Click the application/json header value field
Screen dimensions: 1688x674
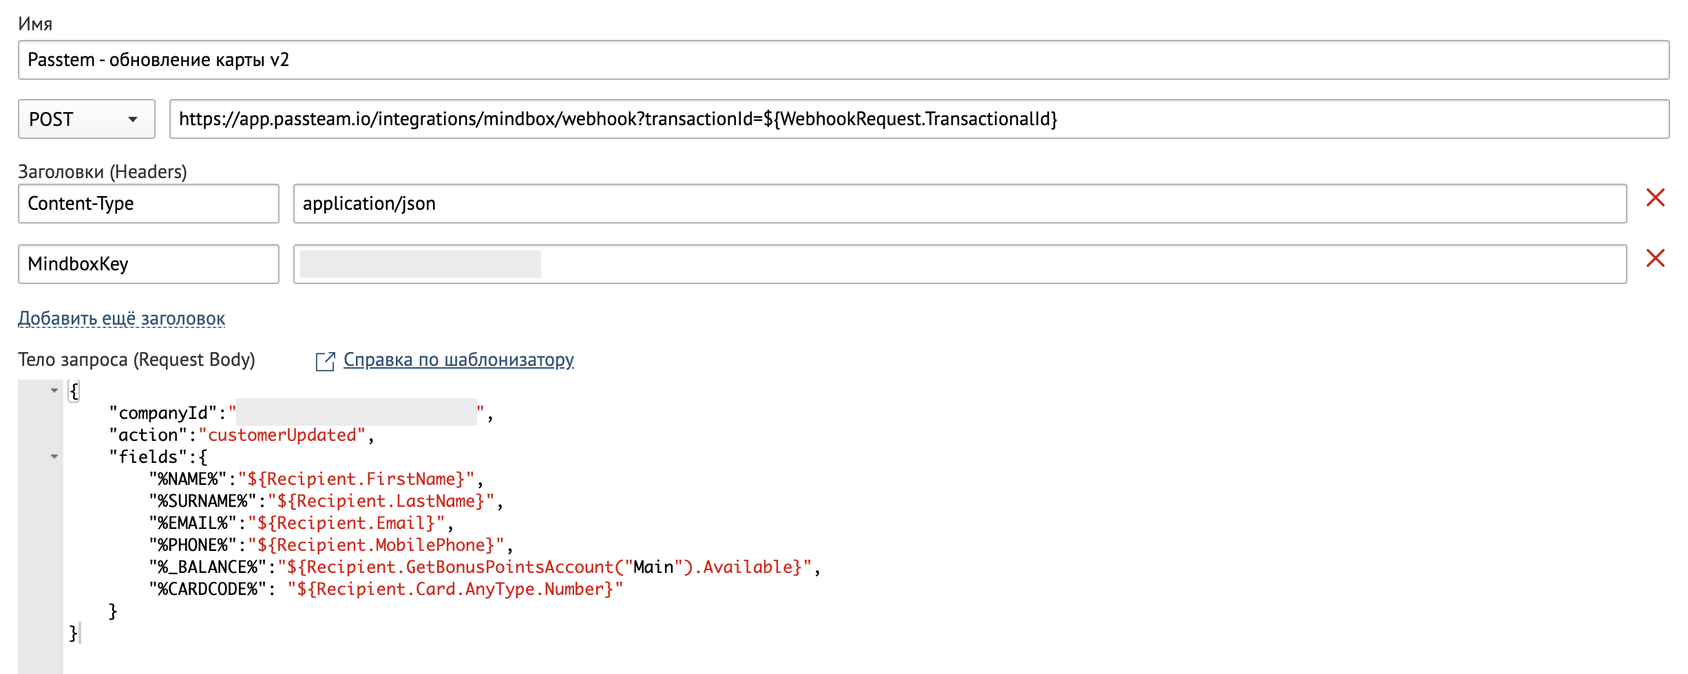(x=960, y=204)
